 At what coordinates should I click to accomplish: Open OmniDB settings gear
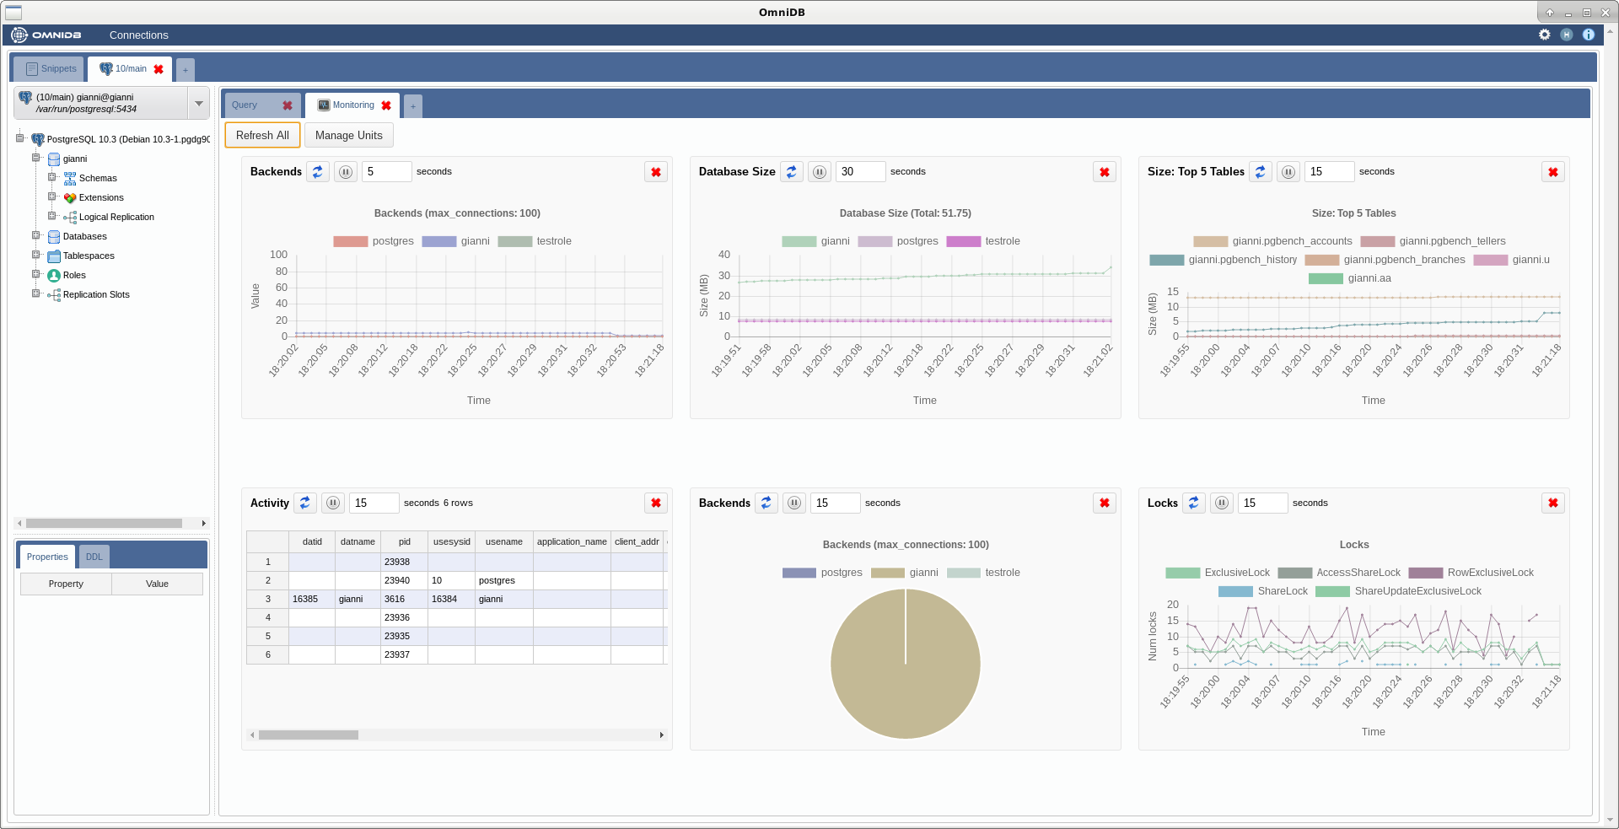click(x=1545, y=35)
